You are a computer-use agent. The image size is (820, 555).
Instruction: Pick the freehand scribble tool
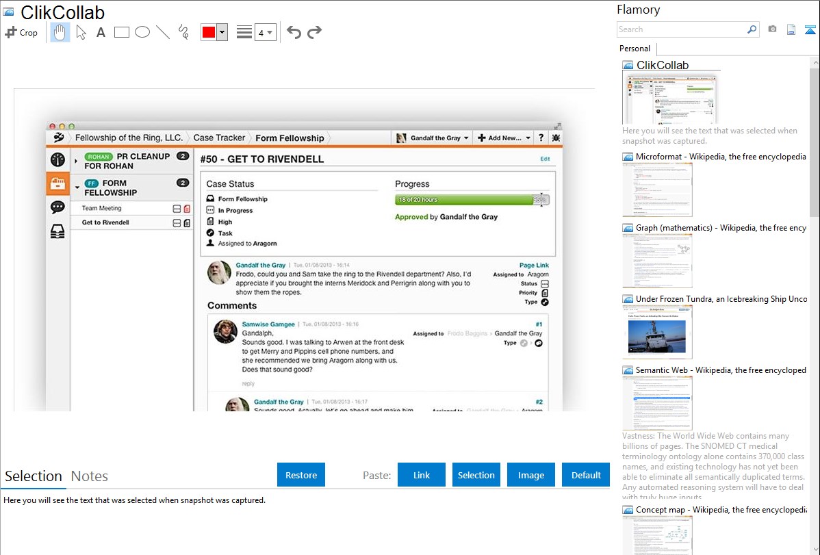pos(183,32)
